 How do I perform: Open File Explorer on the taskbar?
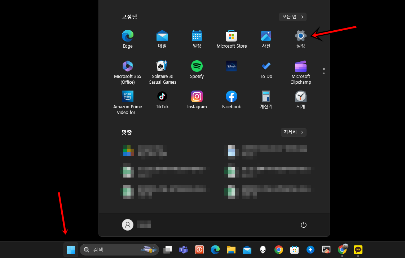tap(231, 250)
